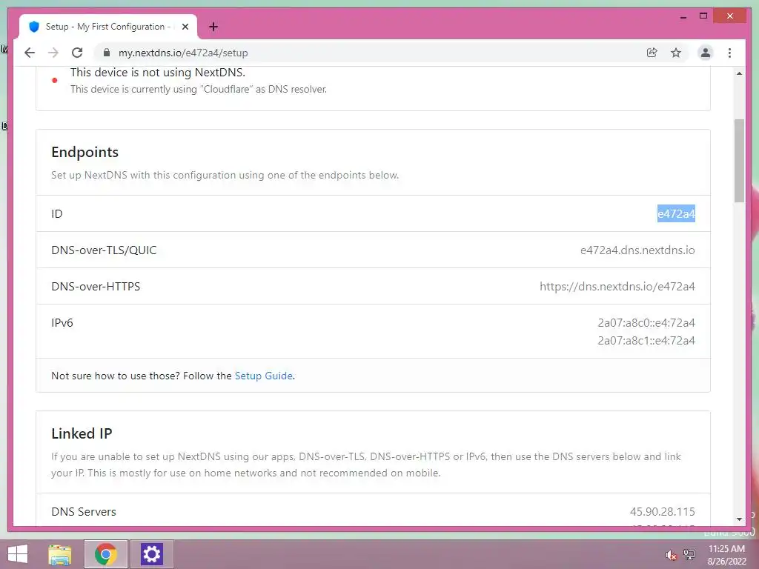Click the NextDNS shield favicon in tab

[x=34, y=27]
